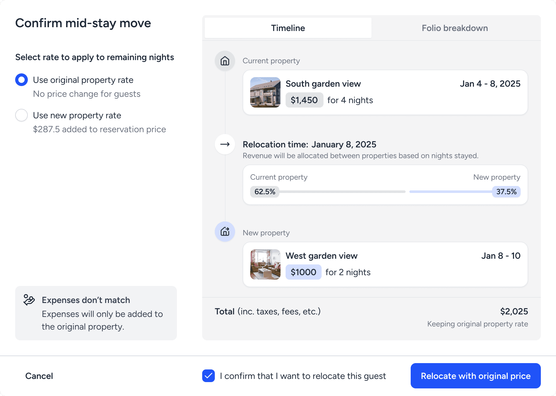The image size is (556, 396).
Task: Click the relocation arrow icon
Action: (225, 144)
